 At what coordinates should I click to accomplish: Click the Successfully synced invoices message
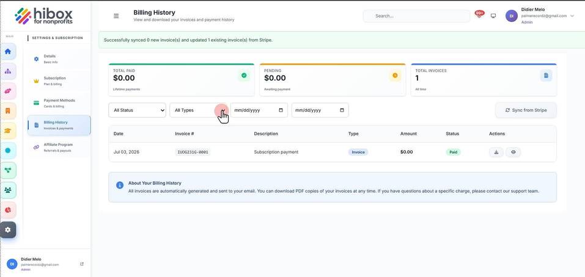click(188, 40)
